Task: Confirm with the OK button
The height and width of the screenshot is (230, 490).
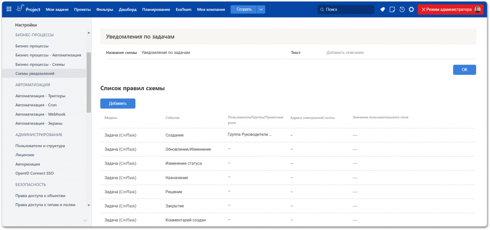Action: tap(464, 70)
